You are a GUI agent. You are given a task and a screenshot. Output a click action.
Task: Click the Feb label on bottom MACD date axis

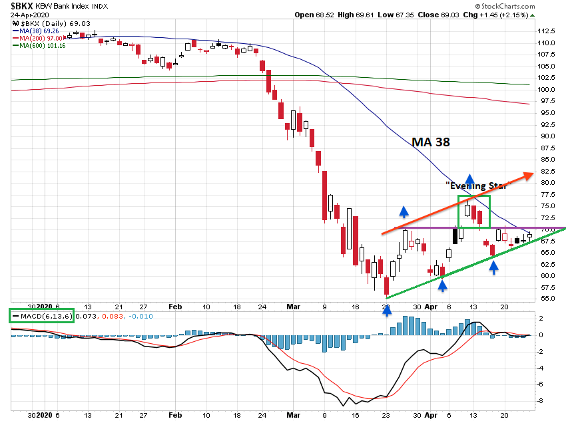175,415
